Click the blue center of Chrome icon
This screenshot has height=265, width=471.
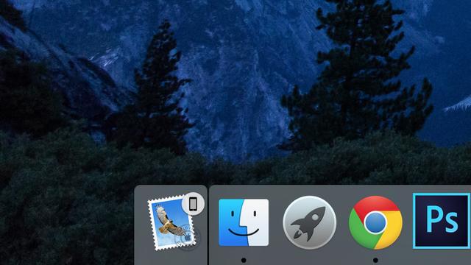[375, 223]
